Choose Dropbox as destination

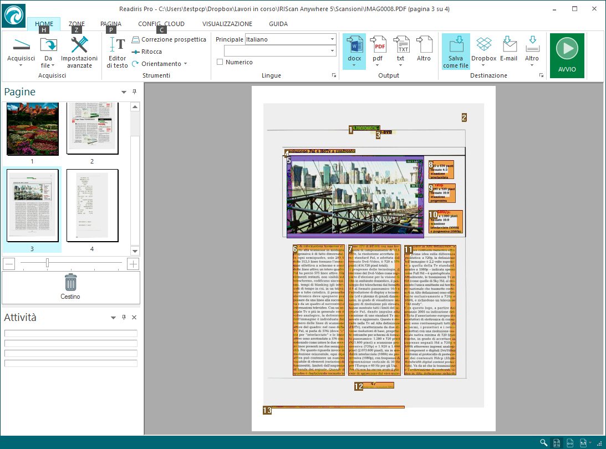coord(483,48)
